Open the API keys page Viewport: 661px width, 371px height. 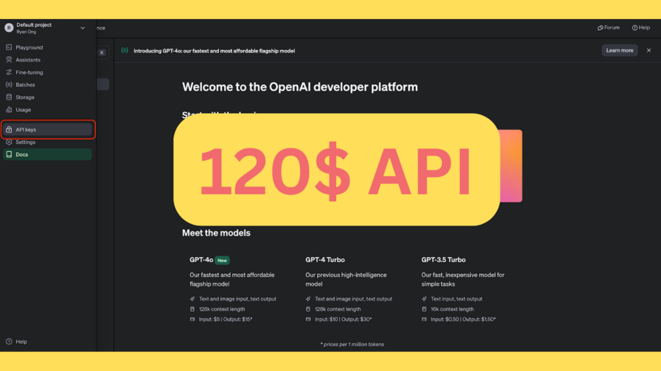47,129
